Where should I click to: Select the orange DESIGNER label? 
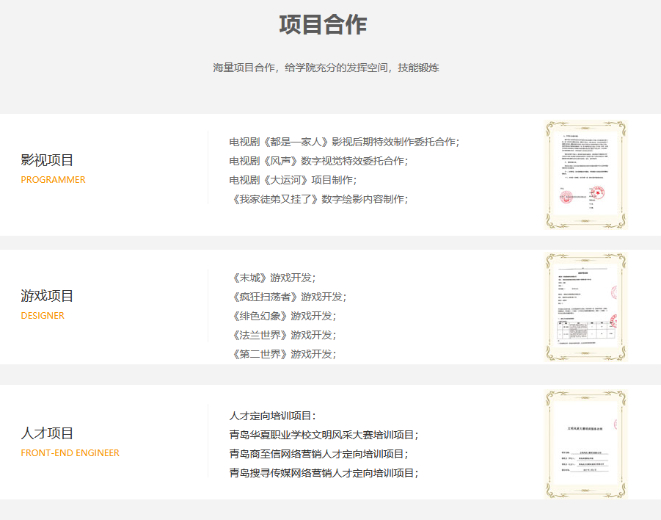[x=43, y=316]
